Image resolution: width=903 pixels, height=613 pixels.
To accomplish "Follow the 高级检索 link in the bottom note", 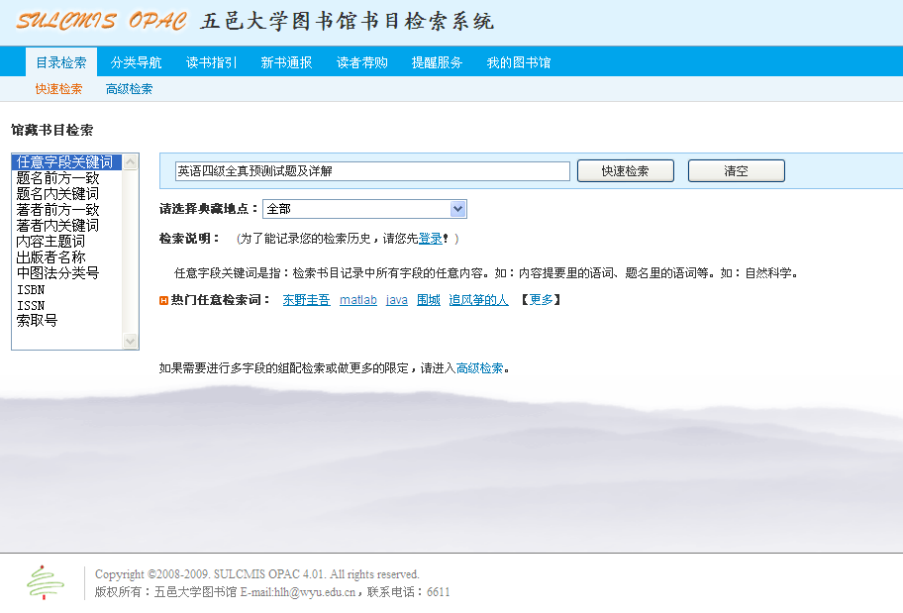I will point(479,368).
